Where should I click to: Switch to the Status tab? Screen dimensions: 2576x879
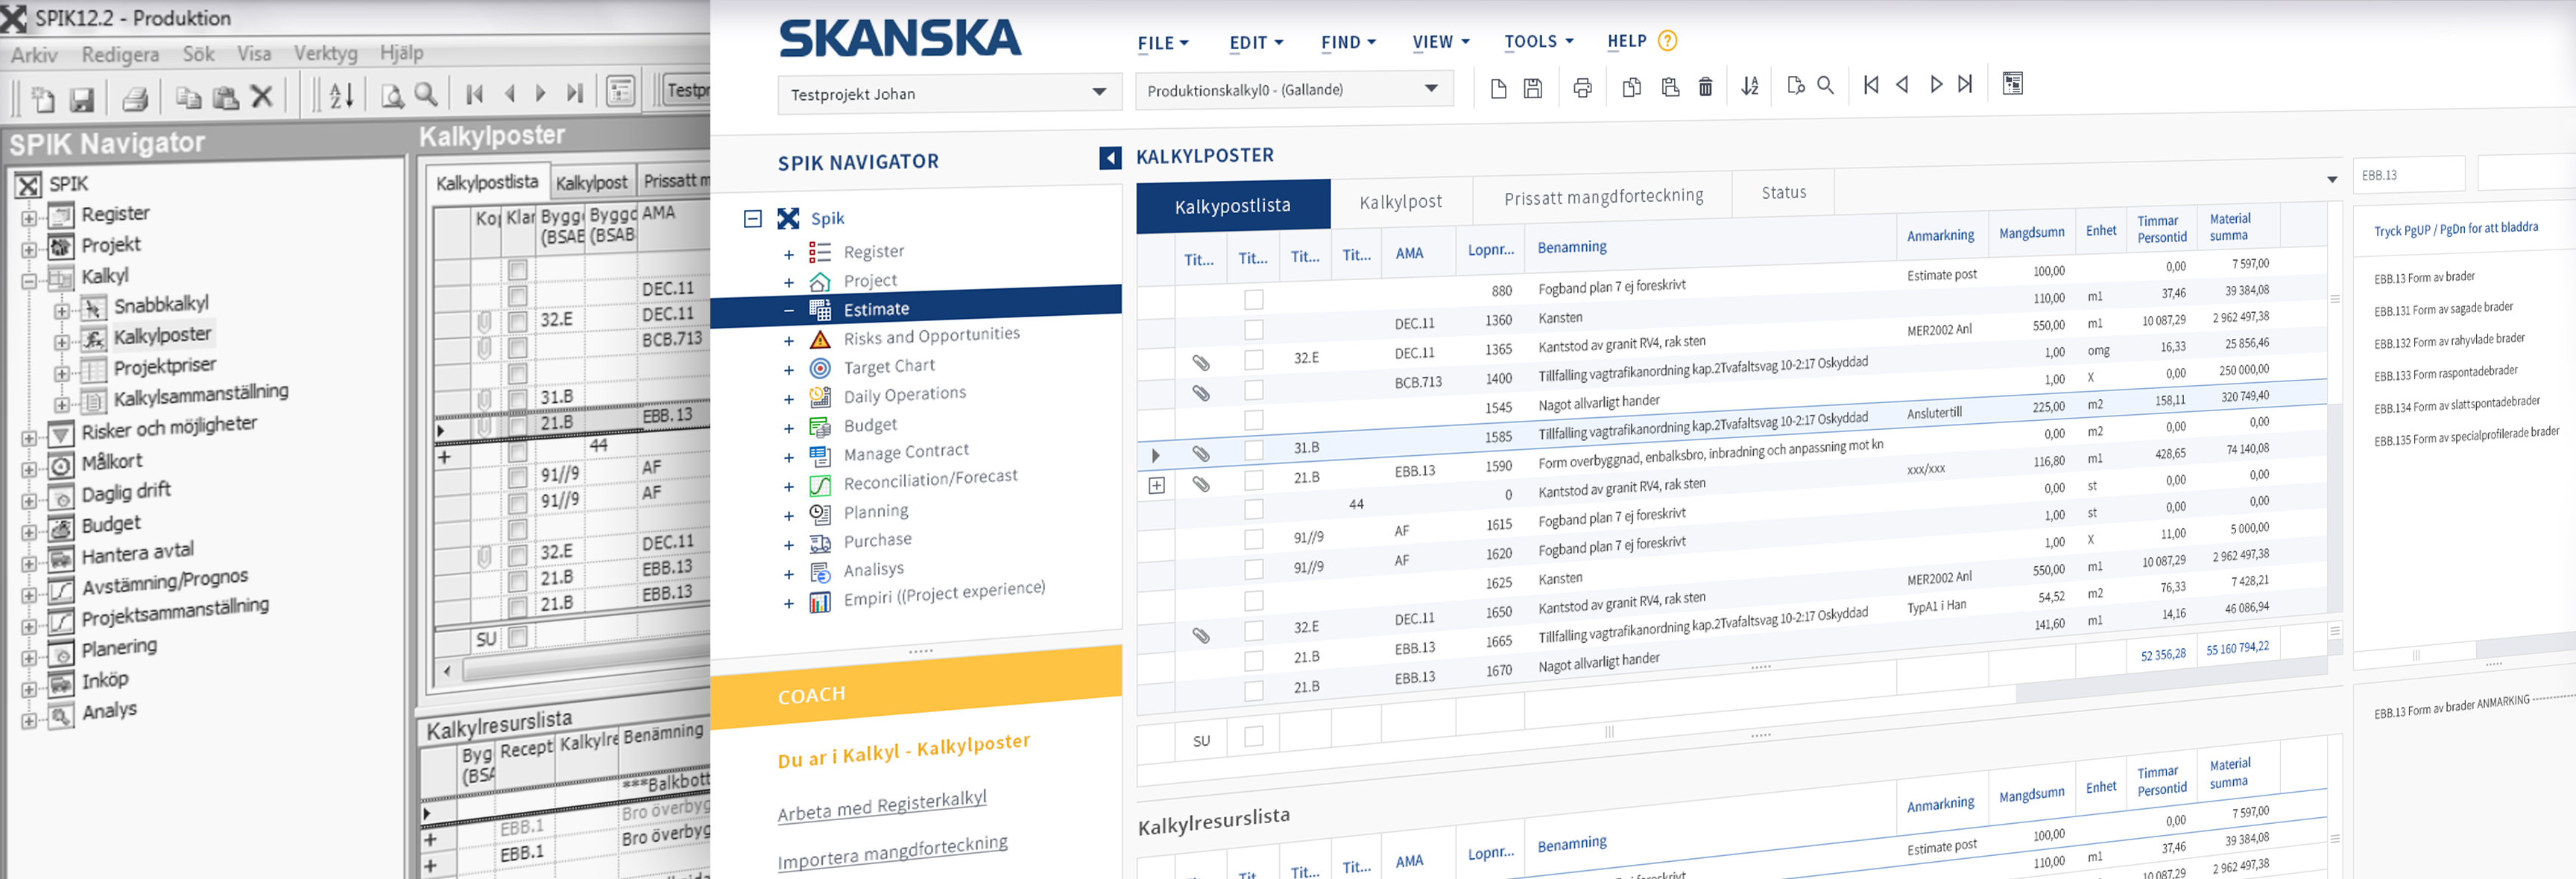coord(1784,191)
